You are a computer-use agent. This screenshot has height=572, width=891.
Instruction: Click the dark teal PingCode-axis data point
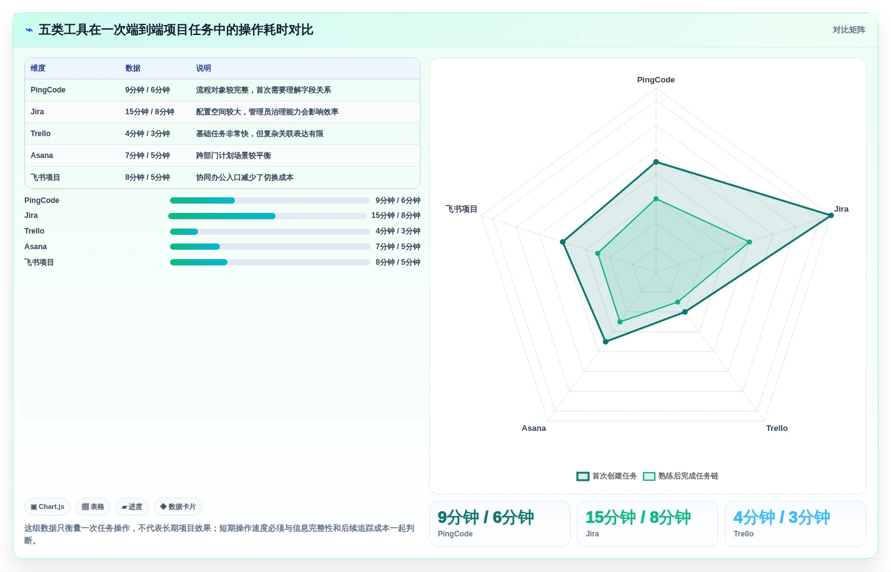(656, 162)
